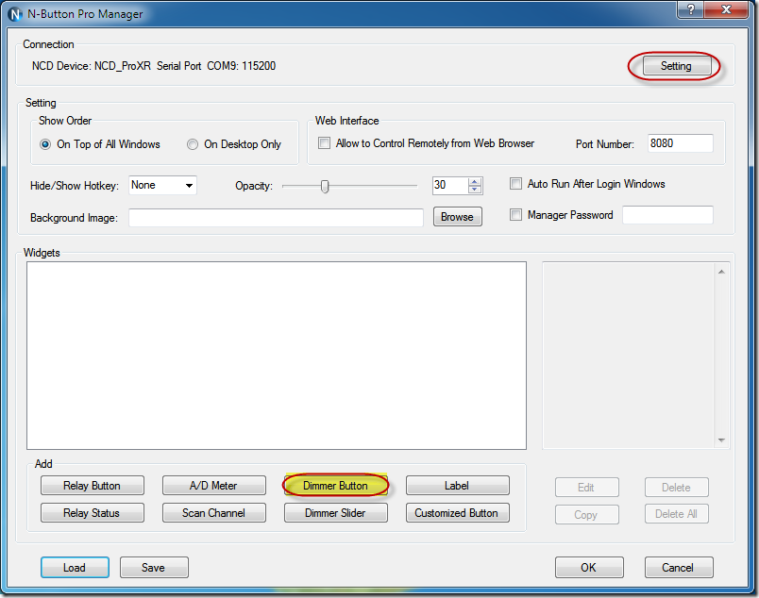This screenshot has height=598, width=759.
Task: Close the N-Button Pro Manager window
Action: click(x=727, y=9)
